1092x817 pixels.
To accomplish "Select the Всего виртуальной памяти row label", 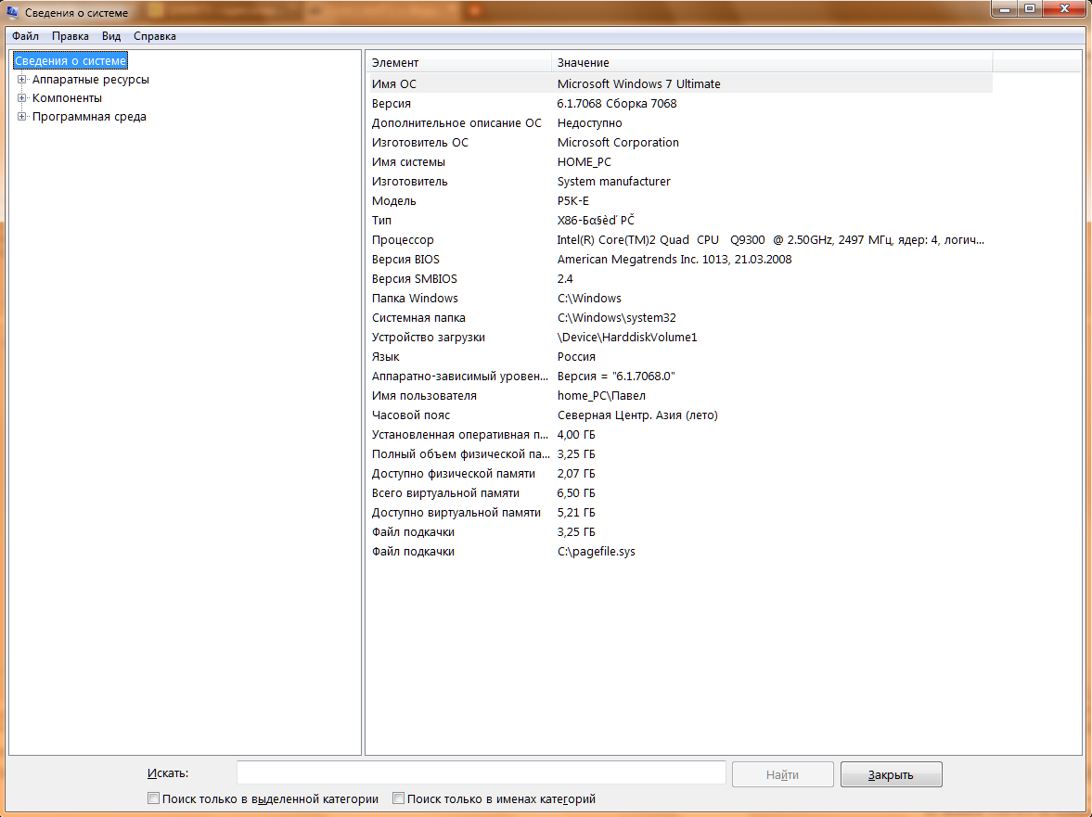I will [445, 492].
